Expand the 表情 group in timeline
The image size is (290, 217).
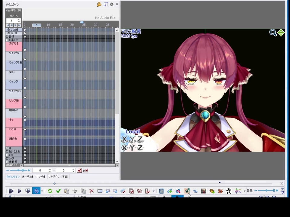pyautogui.click(x=7, y=36)
